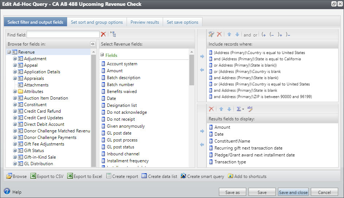Click Create report
The width and height of the screenshot is (344, 198).
[x=122, y=176]
